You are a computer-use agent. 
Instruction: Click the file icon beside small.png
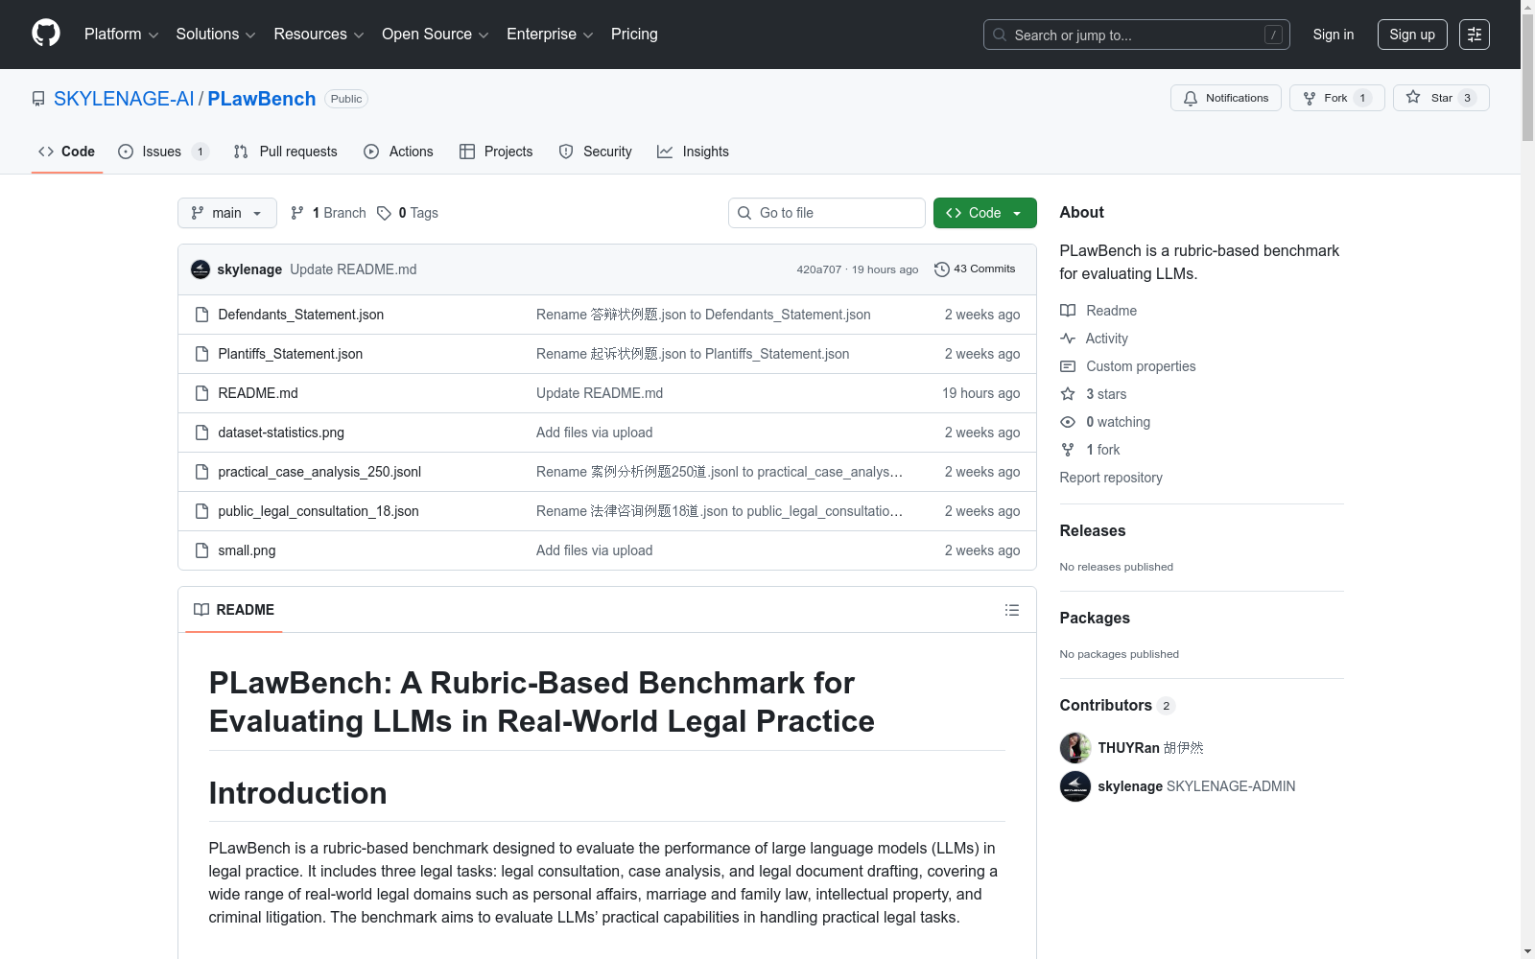(201, 550)
